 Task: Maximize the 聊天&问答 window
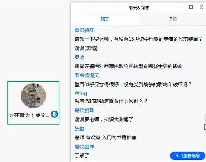191,7
